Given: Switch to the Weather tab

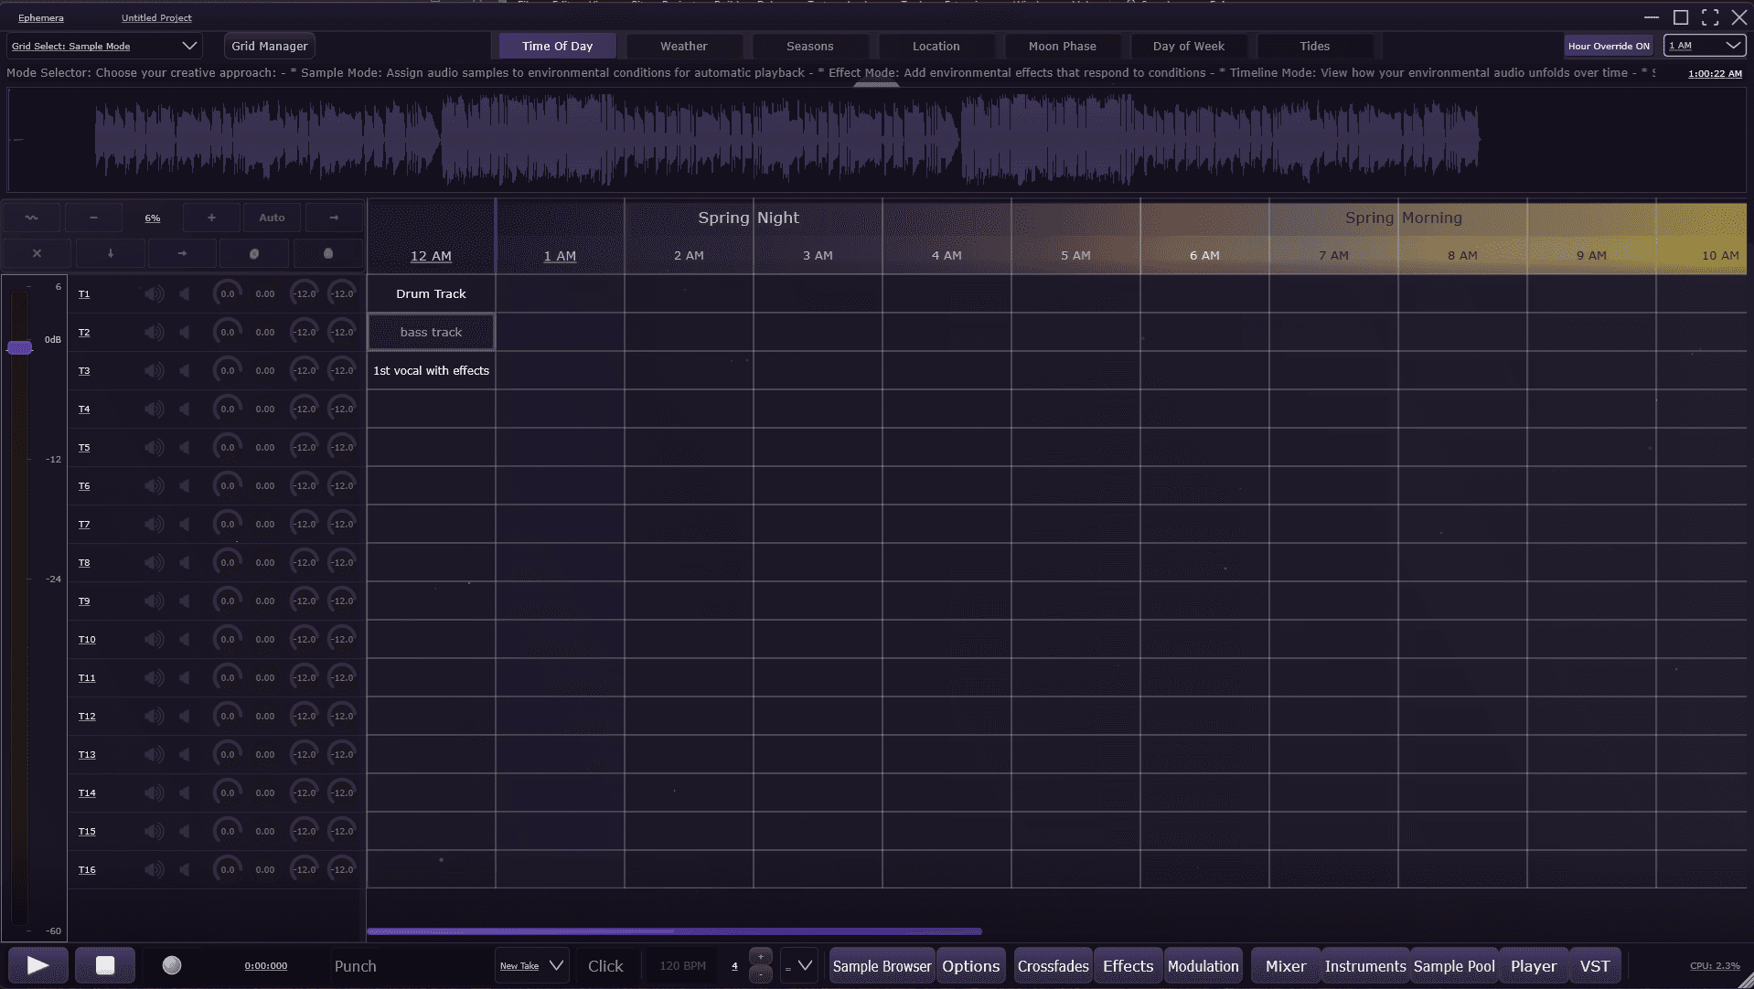Looking at the screenshot, I should tap(683, 46).
